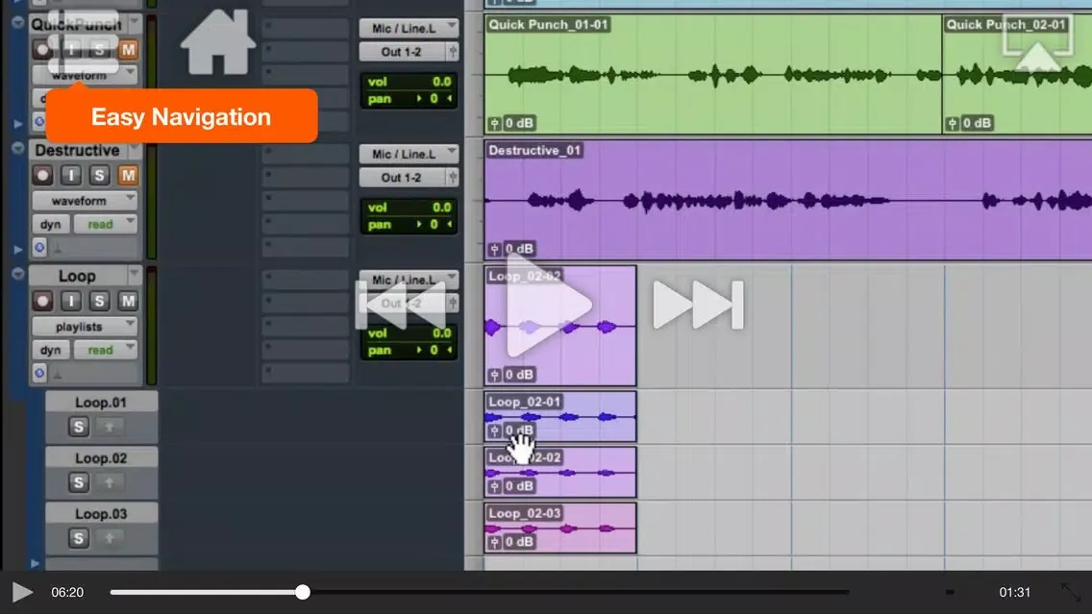Record-arm the Destructive track
1092x614 pixels.
point(42,176)
